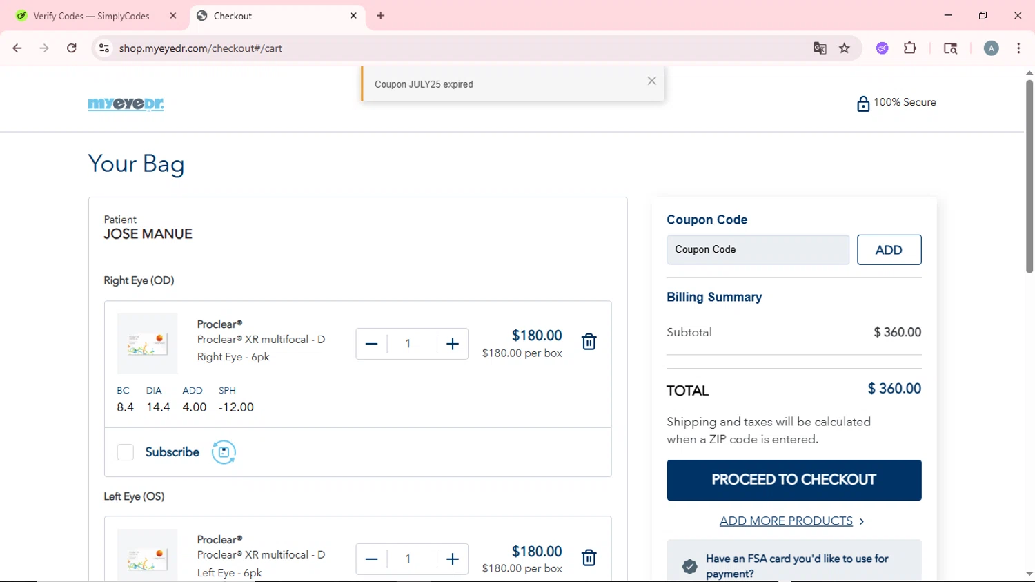This screenshot has width=1035, height=582.
Task: Click the Right Eye $180.00 price
Action: click(x=537, y=336)
